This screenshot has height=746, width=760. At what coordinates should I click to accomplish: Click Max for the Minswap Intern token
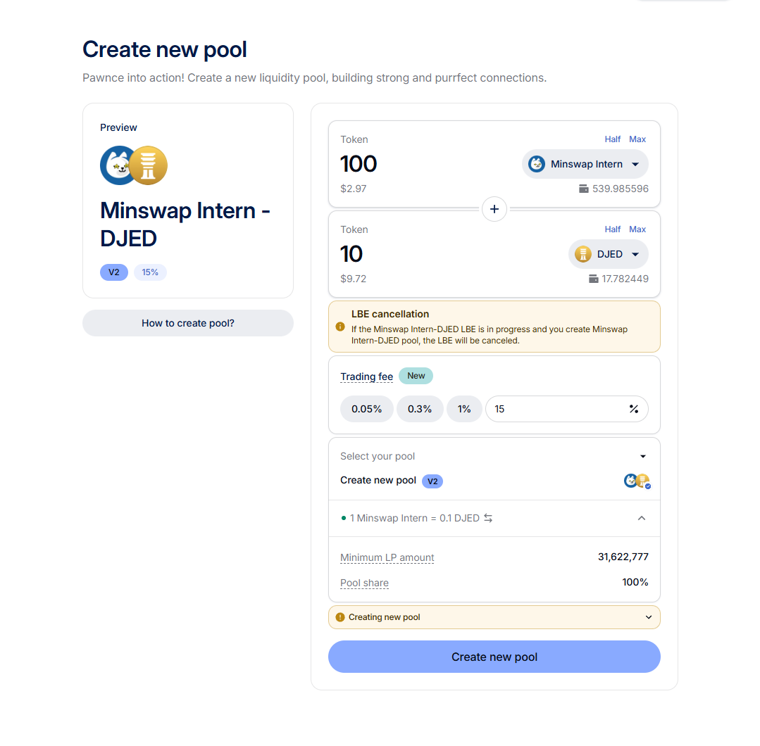pos(637,139)
